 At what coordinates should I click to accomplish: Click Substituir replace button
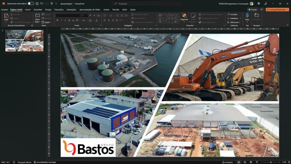point(233,18)
